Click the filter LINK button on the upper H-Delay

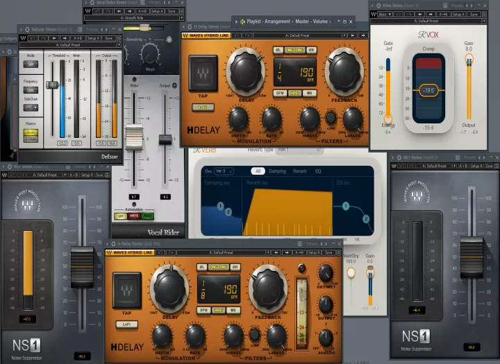[331, 118]
